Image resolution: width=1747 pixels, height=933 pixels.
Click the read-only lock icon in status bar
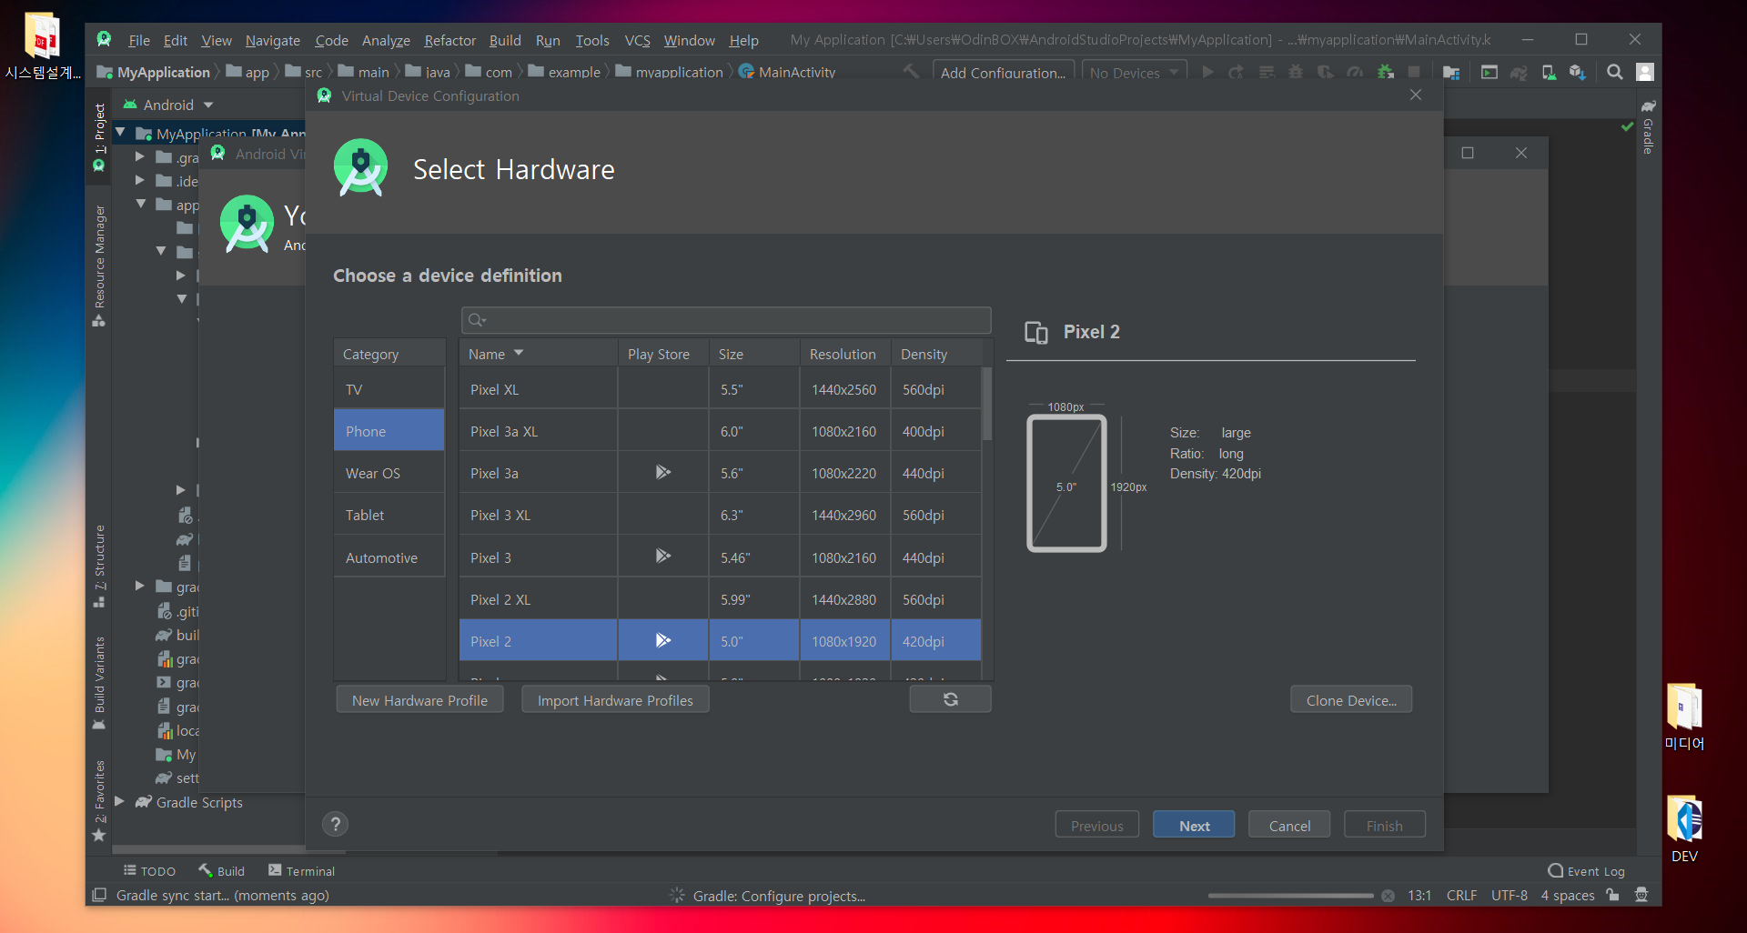click(x=1613, y=895)
